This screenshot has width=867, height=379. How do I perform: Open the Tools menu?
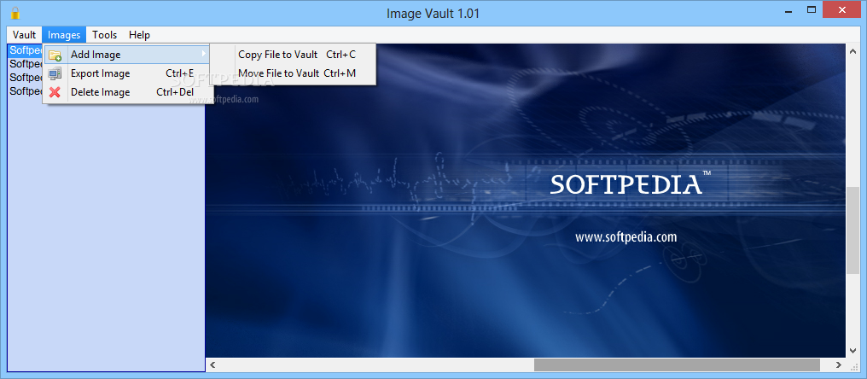pyautogui.click(x=104, y=35)
